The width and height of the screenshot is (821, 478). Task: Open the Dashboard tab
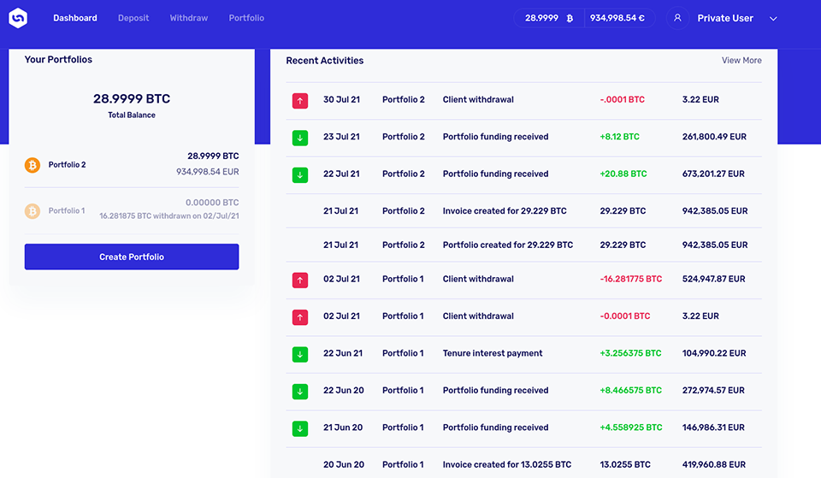75,18
